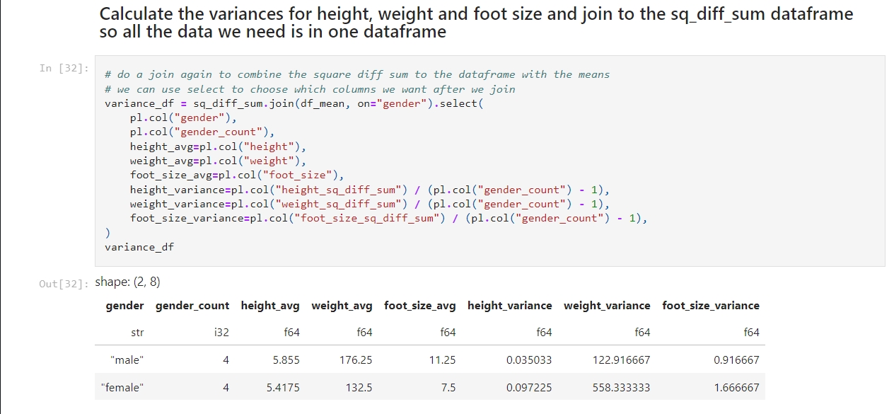Click the "male" row label cell
This screenshot has height=414, width=894.
127,360
